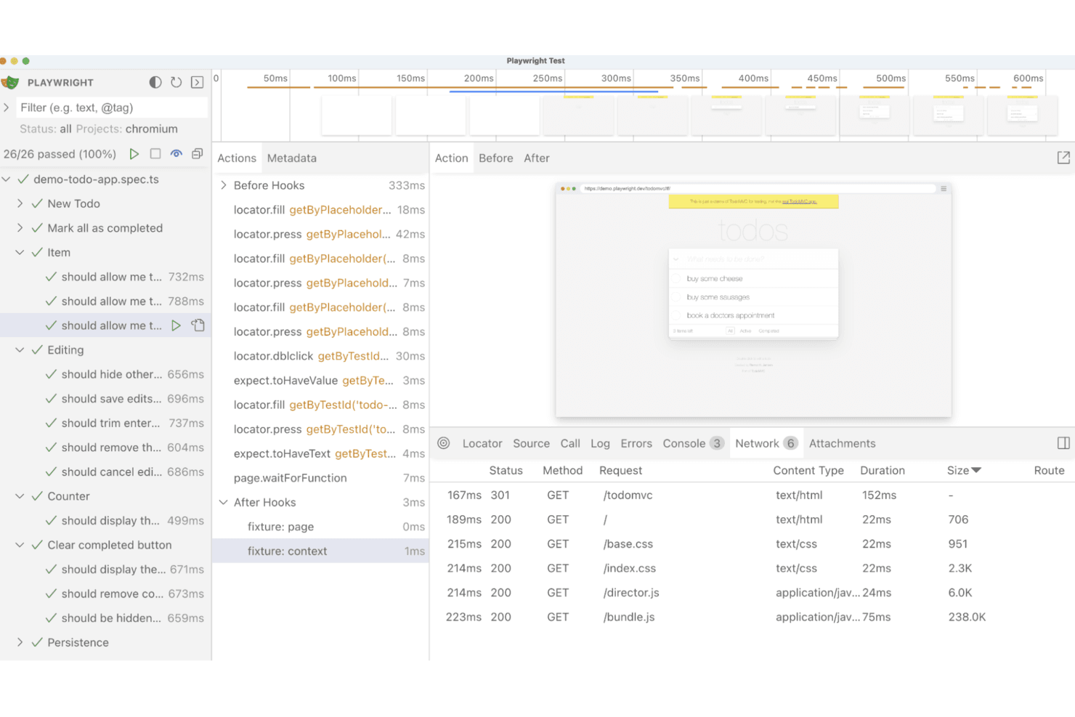Collapse the After Hooks action
Image resolution: width=1075 pixels, height=717 pixels.
coord(224,502)
